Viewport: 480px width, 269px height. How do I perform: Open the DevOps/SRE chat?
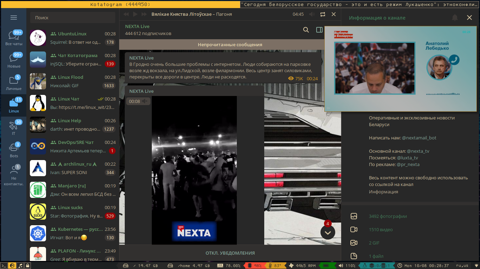coord(73,146)
